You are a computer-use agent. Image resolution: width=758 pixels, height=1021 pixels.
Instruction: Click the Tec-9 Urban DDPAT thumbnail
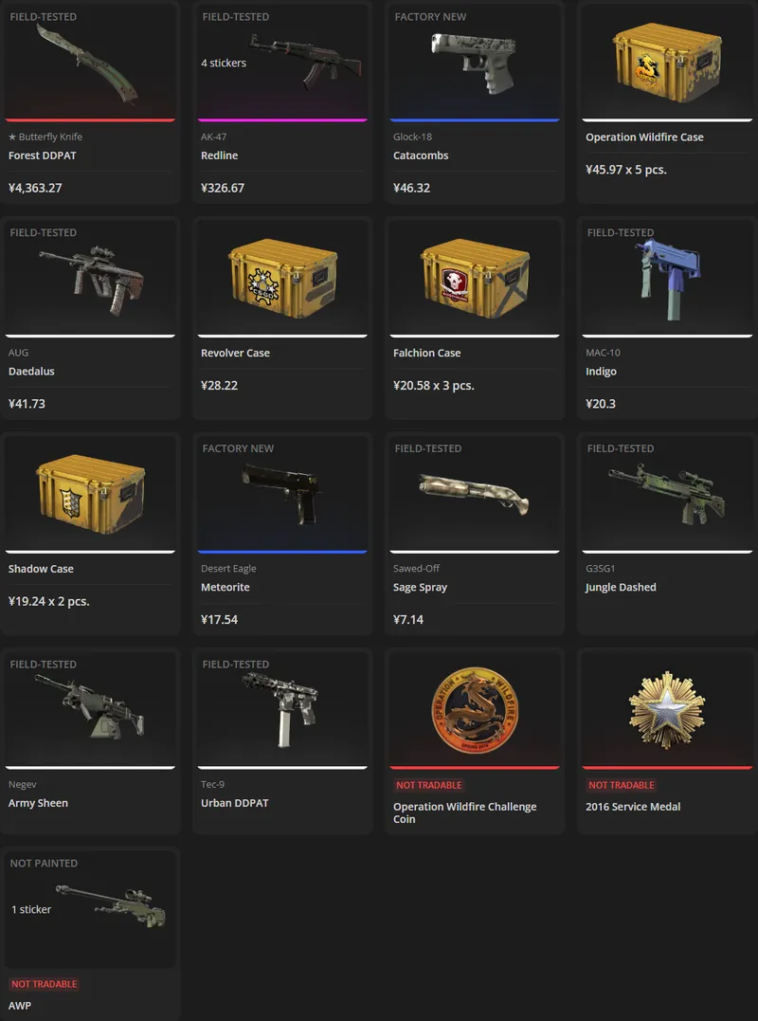(280, 709)
